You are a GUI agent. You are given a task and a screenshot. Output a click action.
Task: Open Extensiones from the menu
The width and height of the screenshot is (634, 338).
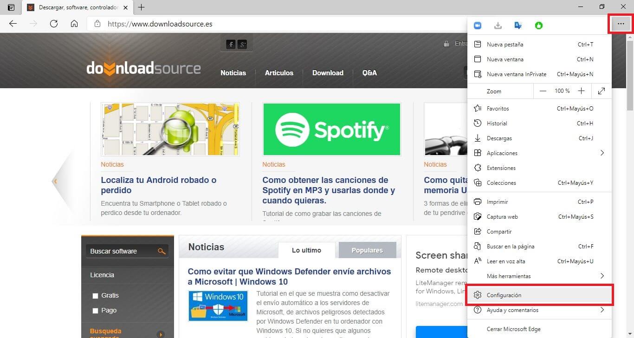click(539, 168)
